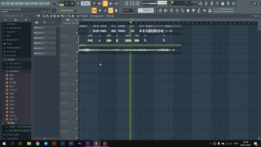The width and height of the screenshot is (261, 147).
Task: Open the help question mark icon
Action: [x=217, y=3]
